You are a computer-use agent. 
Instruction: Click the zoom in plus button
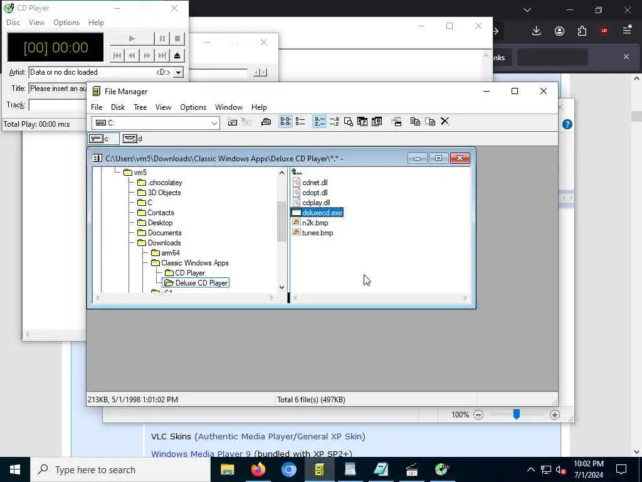pyautogui.click(x=554, y=415)
